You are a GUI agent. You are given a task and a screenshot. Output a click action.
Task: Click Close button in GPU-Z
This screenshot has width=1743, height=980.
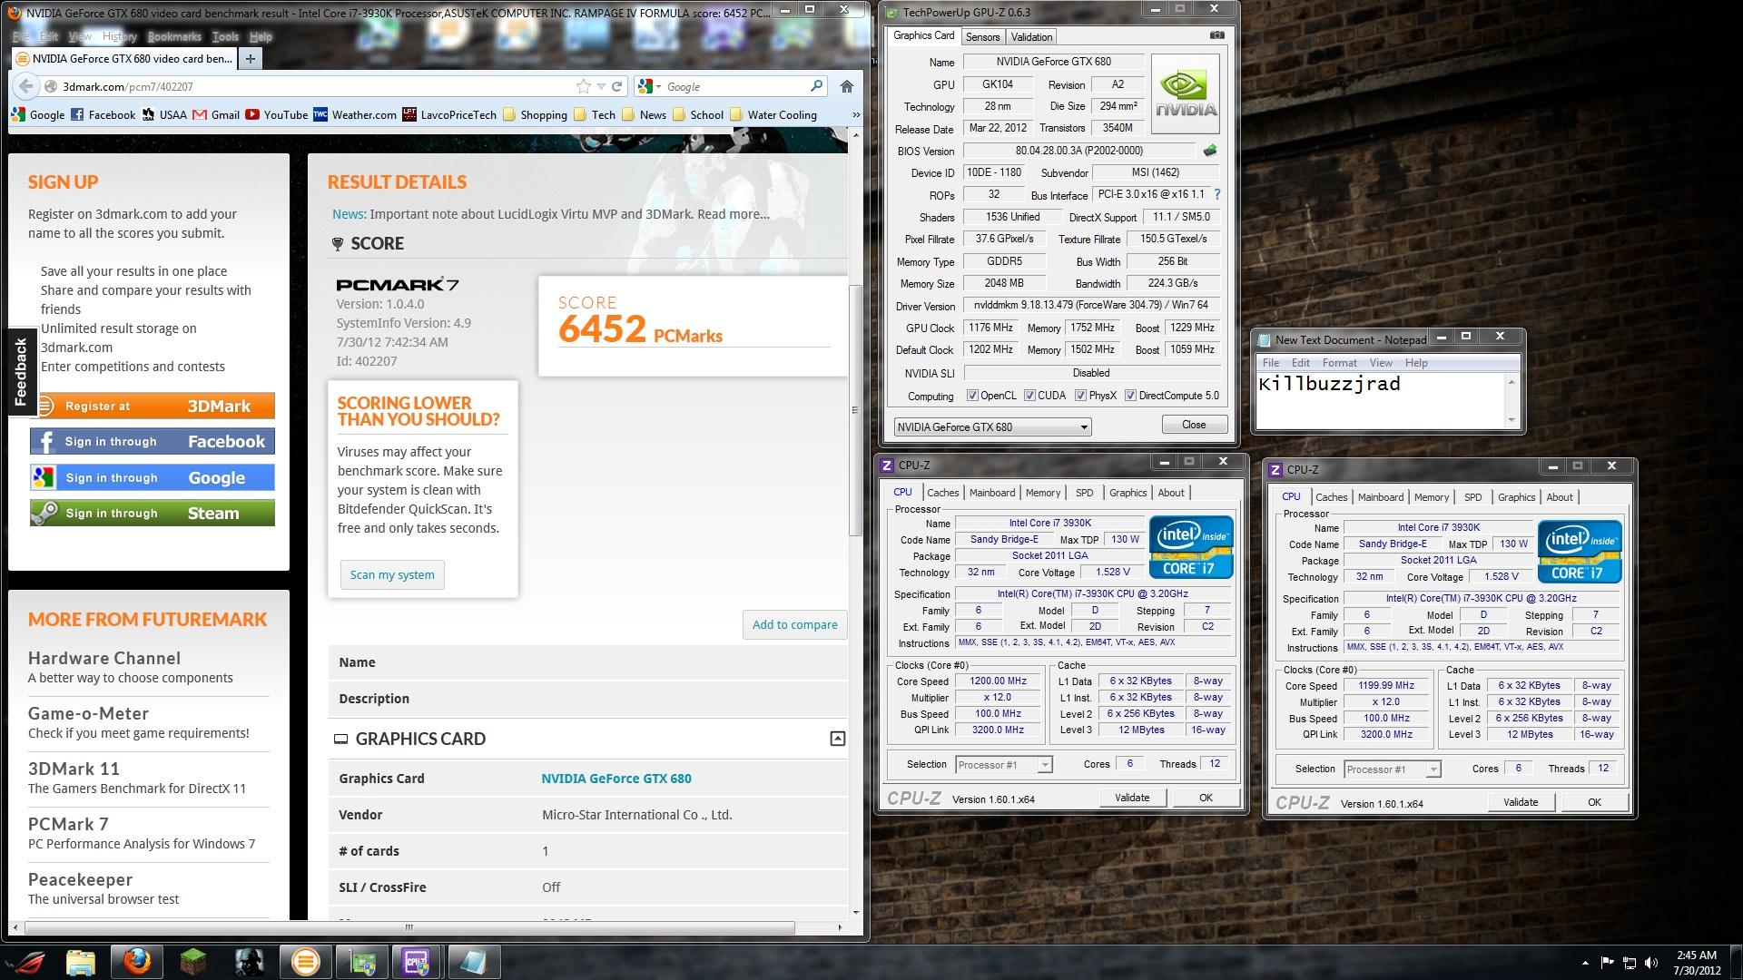click(1194, 425)
